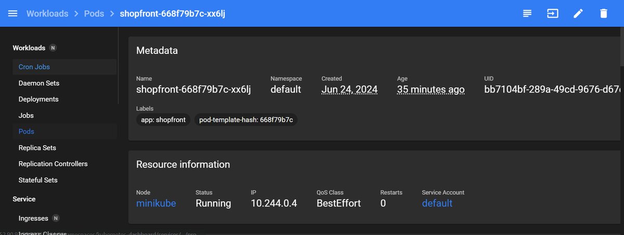
Task: Click namespace badge beside Ingresses
Action: (x=57, y=218)
